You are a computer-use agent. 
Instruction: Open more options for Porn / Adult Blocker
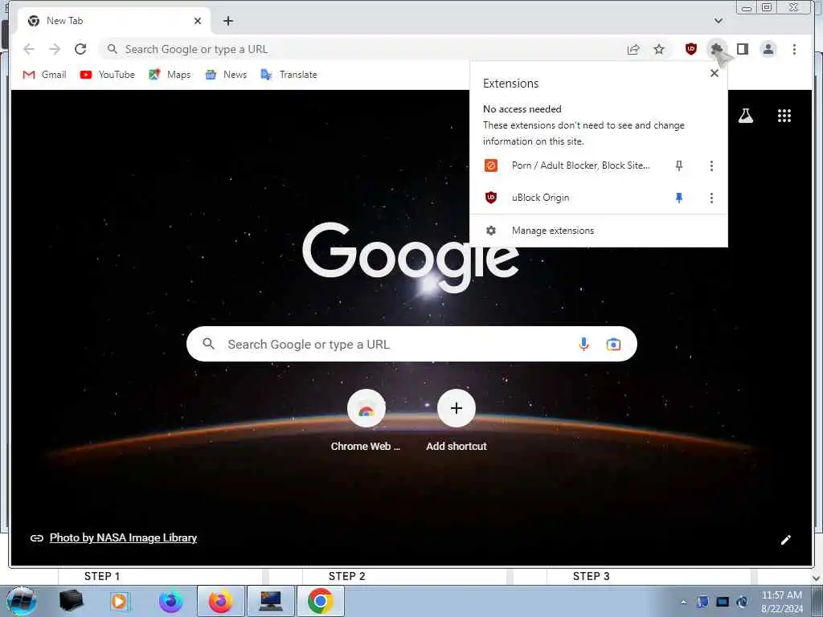(x=711, y=165)
